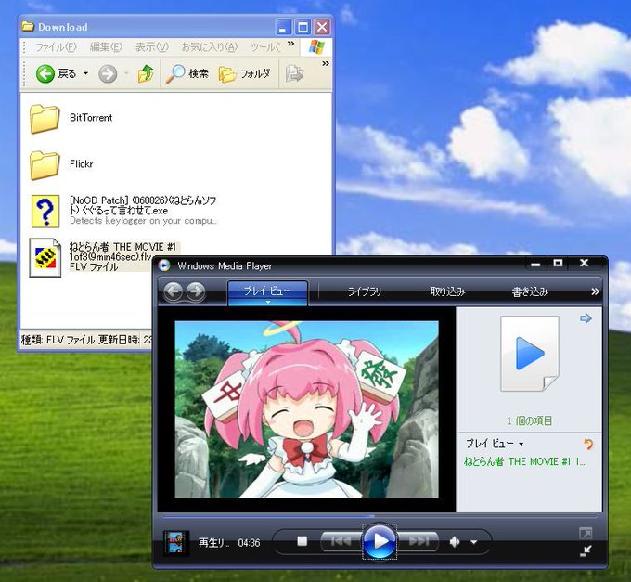Open the playlist プレイ ビュー dropdown
631x582 pixels.
495,444
